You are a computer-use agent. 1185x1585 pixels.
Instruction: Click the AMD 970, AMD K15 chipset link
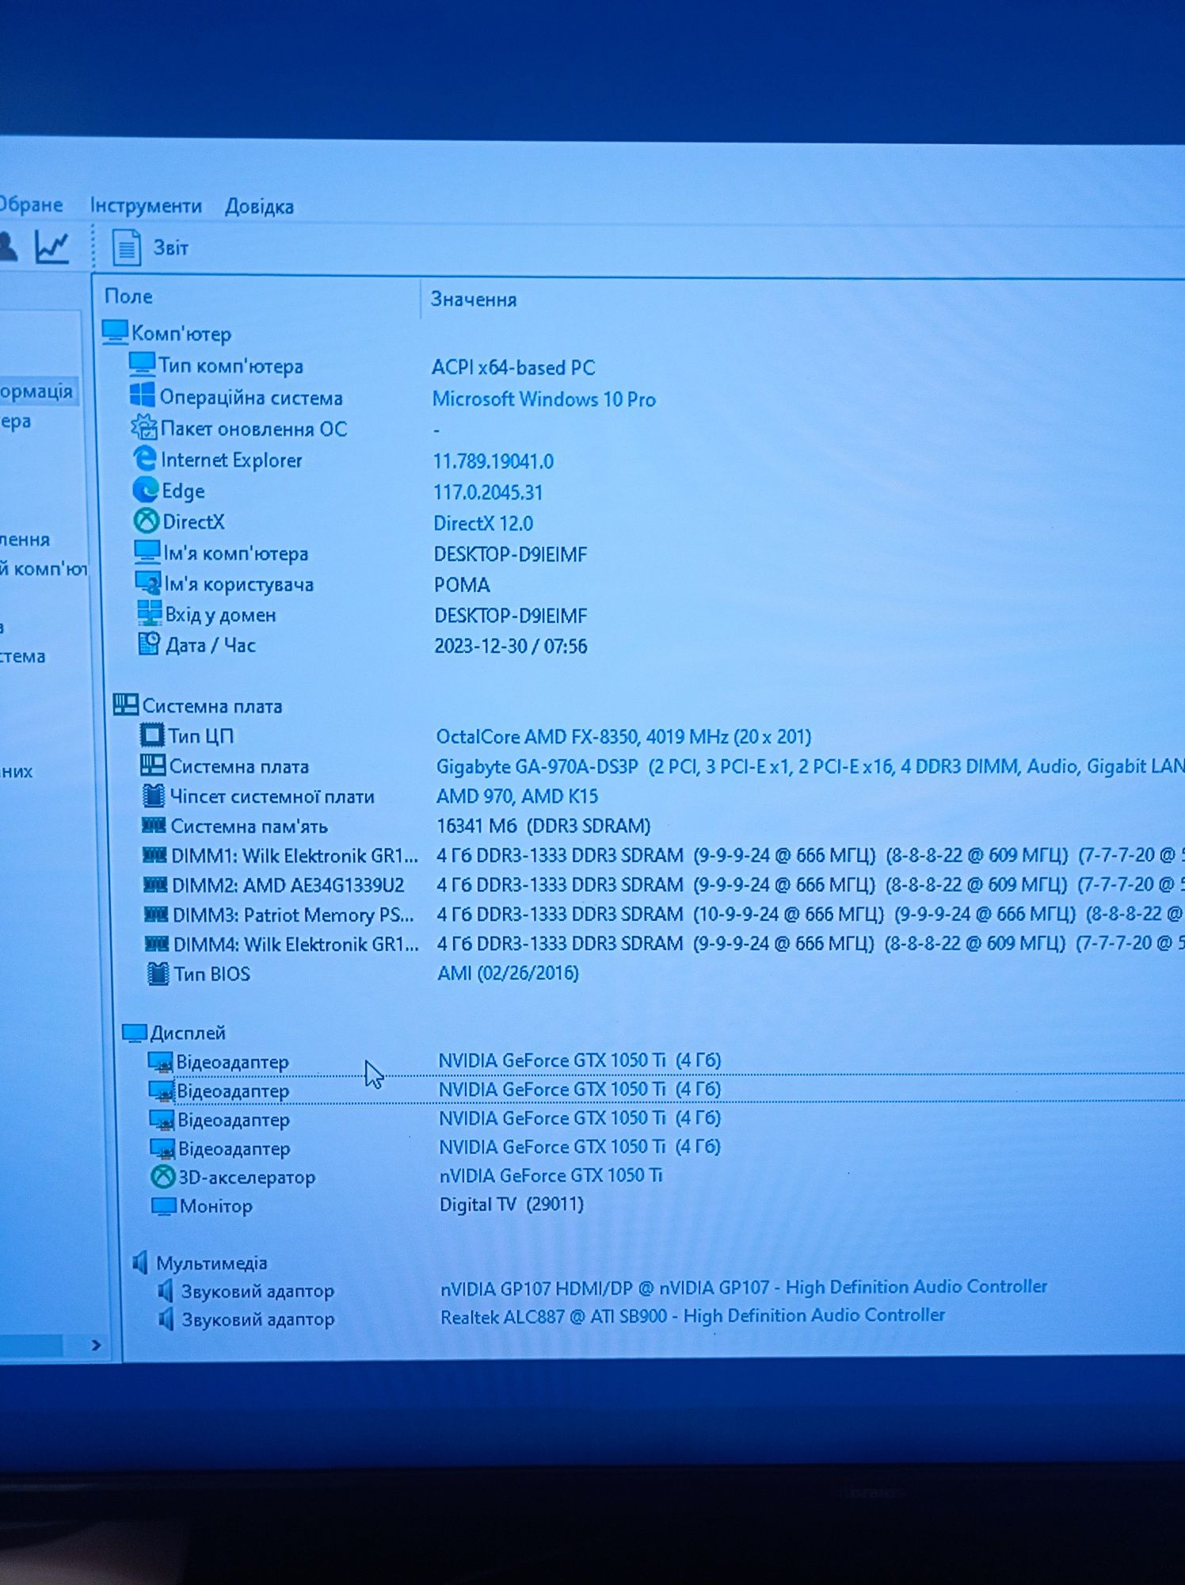pos(517,796)
